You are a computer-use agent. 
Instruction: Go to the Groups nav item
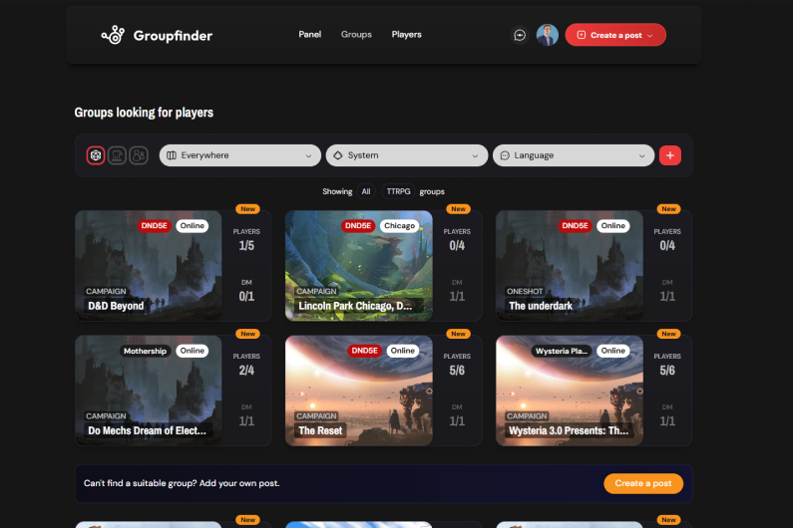[x=356, y=34]
